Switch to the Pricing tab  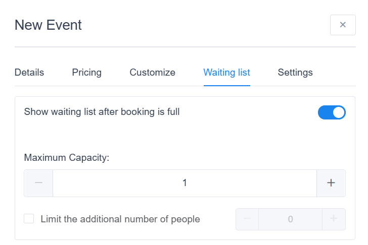(86, 73)
